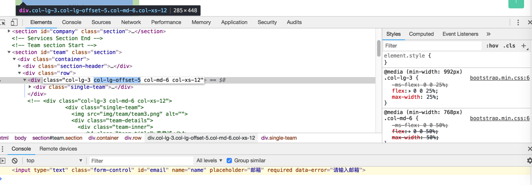Switch to the Console tab in the top bar
The image size is (532, 185).
tap(72, 22)
